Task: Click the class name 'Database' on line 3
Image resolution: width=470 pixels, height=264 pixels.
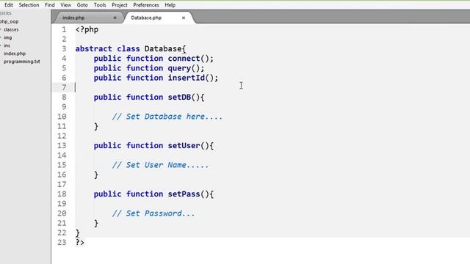Action: point(163,48)
